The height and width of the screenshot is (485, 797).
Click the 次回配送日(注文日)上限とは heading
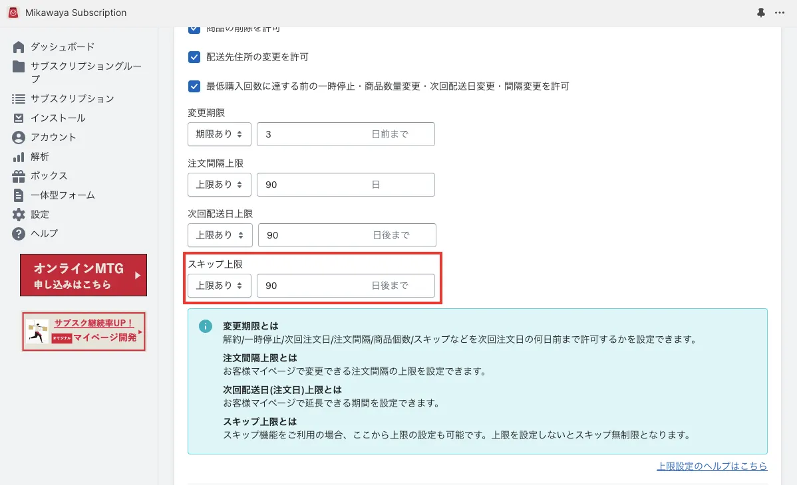click(282, 390)
